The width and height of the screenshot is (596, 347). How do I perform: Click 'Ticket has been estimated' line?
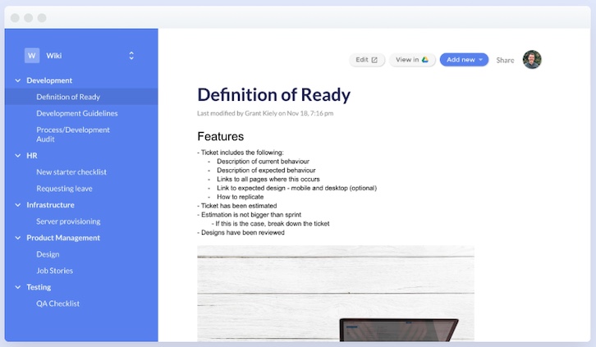pyautogui.click(x=239, y=206)
